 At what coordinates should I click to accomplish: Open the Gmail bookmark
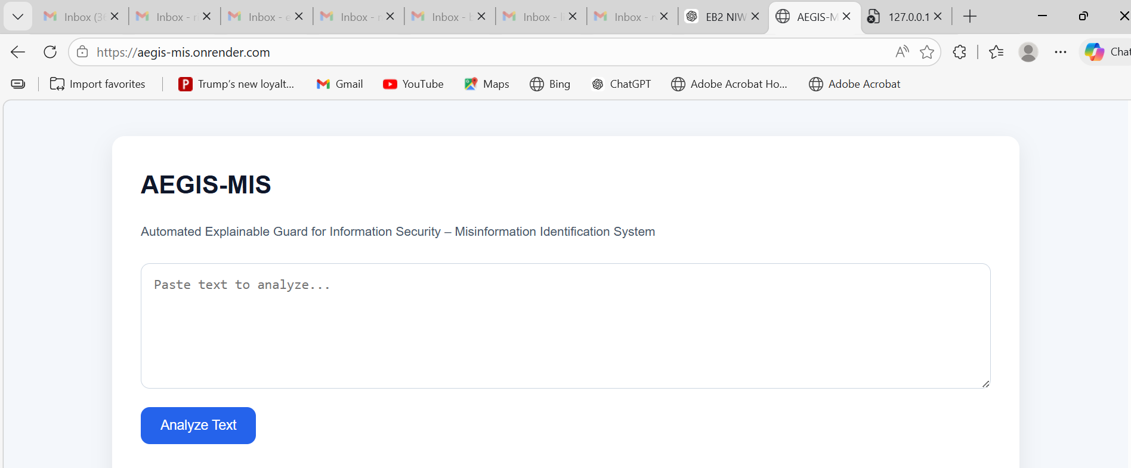(339, 84)
